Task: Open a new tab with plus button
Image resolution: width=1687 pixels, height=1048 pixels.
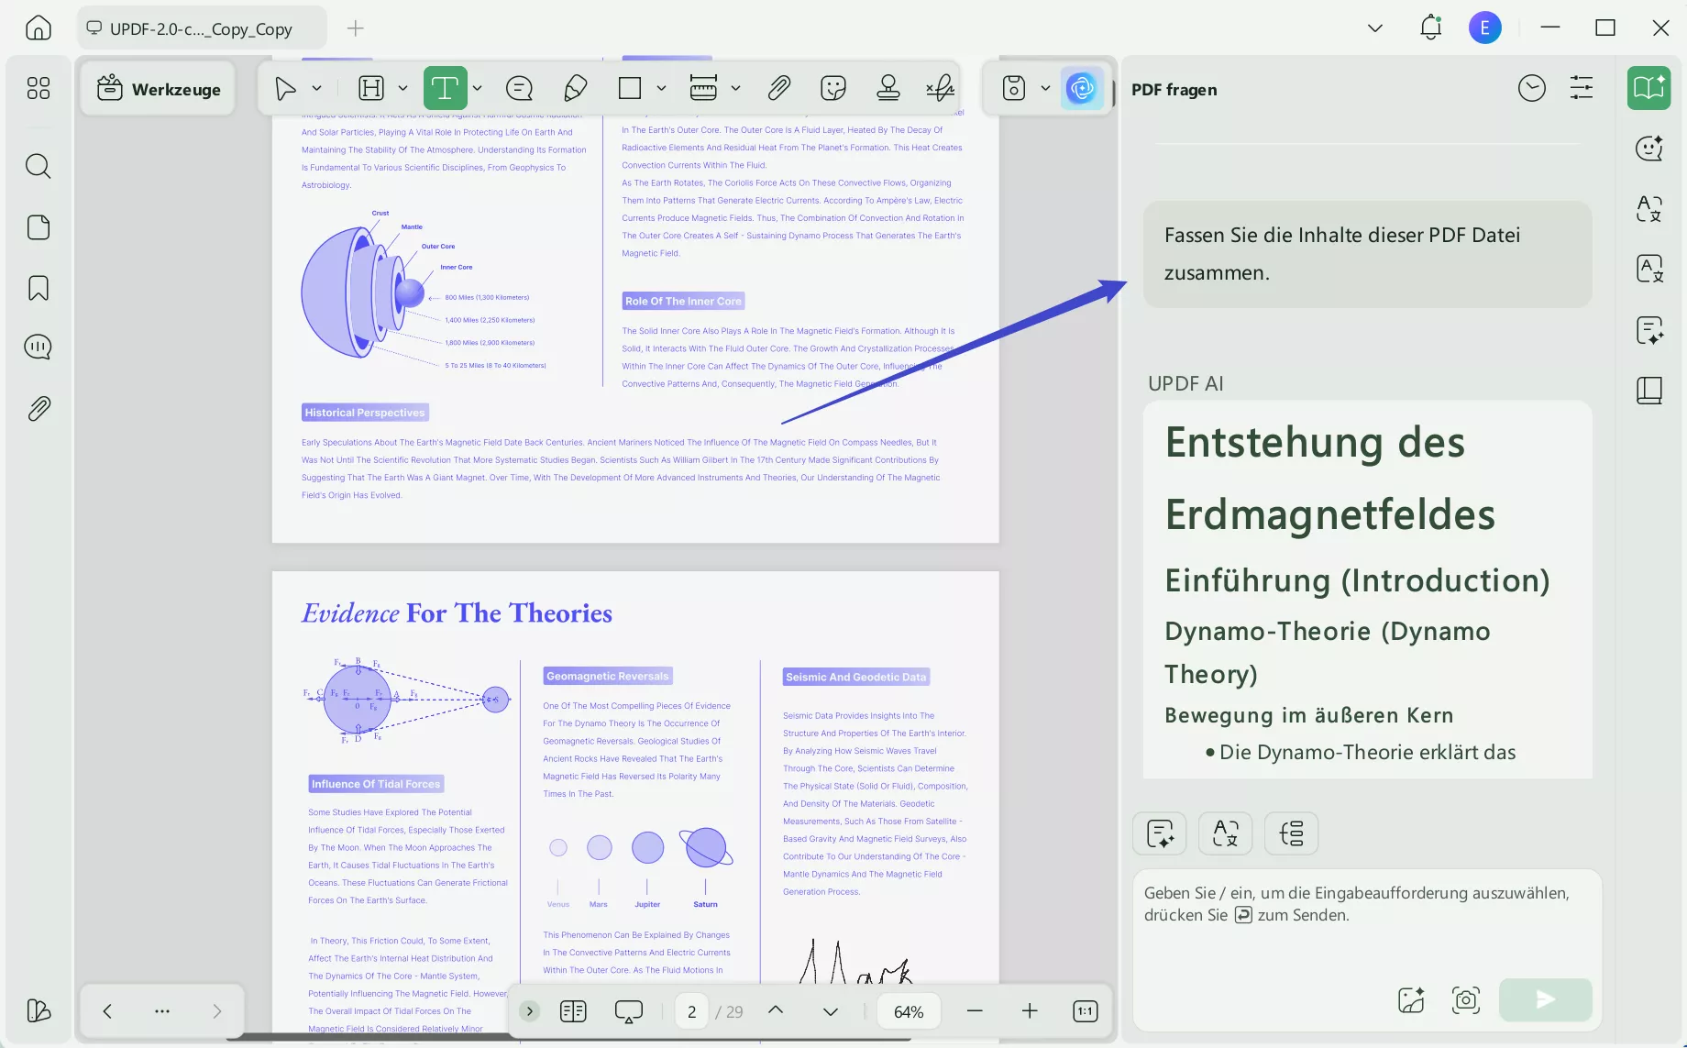Action: click(x=356, y=28)
